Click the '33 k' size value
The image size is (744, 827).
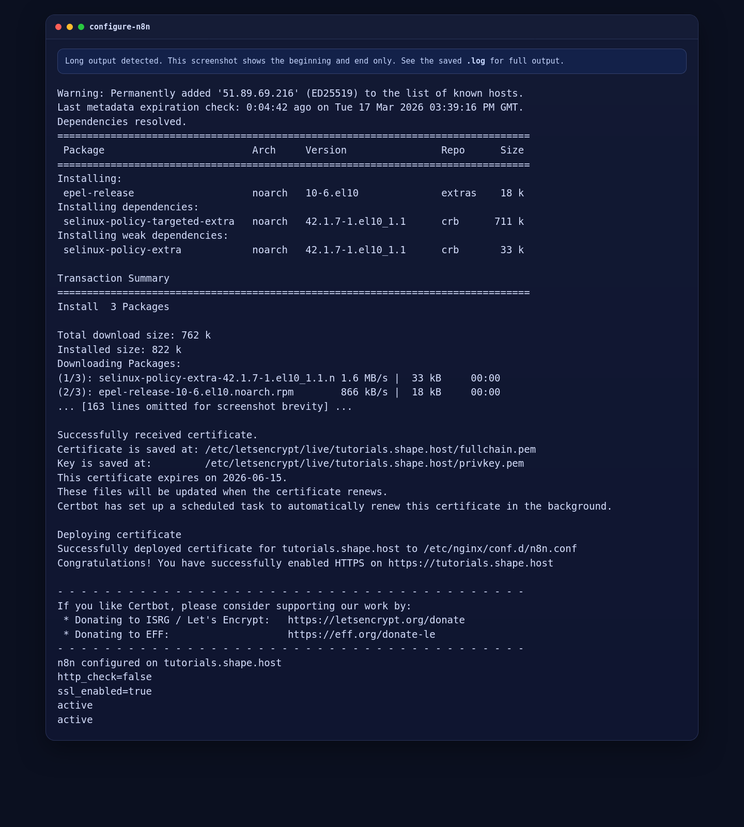point(512,250)
